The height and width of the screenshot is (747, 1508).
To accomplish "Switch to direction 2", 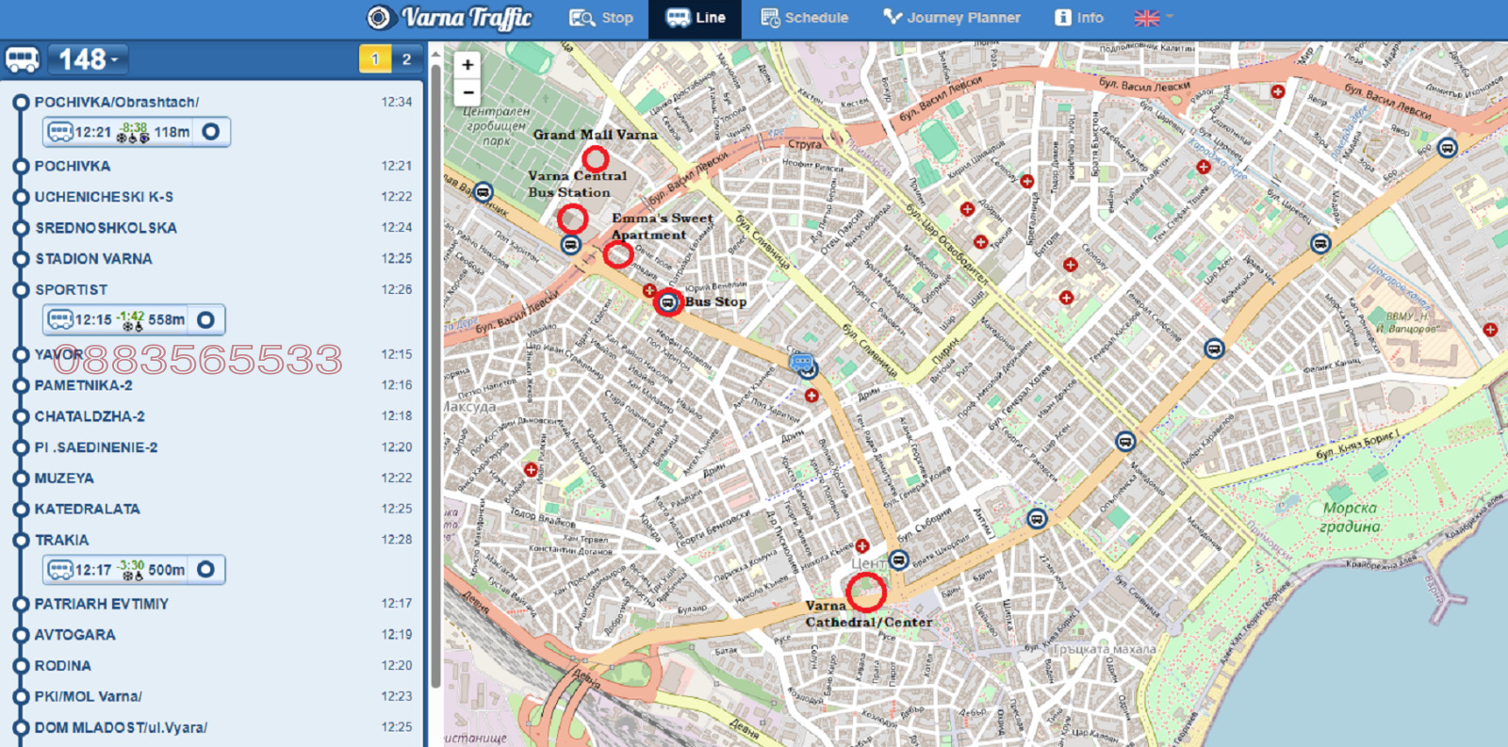I will [406, 59].
